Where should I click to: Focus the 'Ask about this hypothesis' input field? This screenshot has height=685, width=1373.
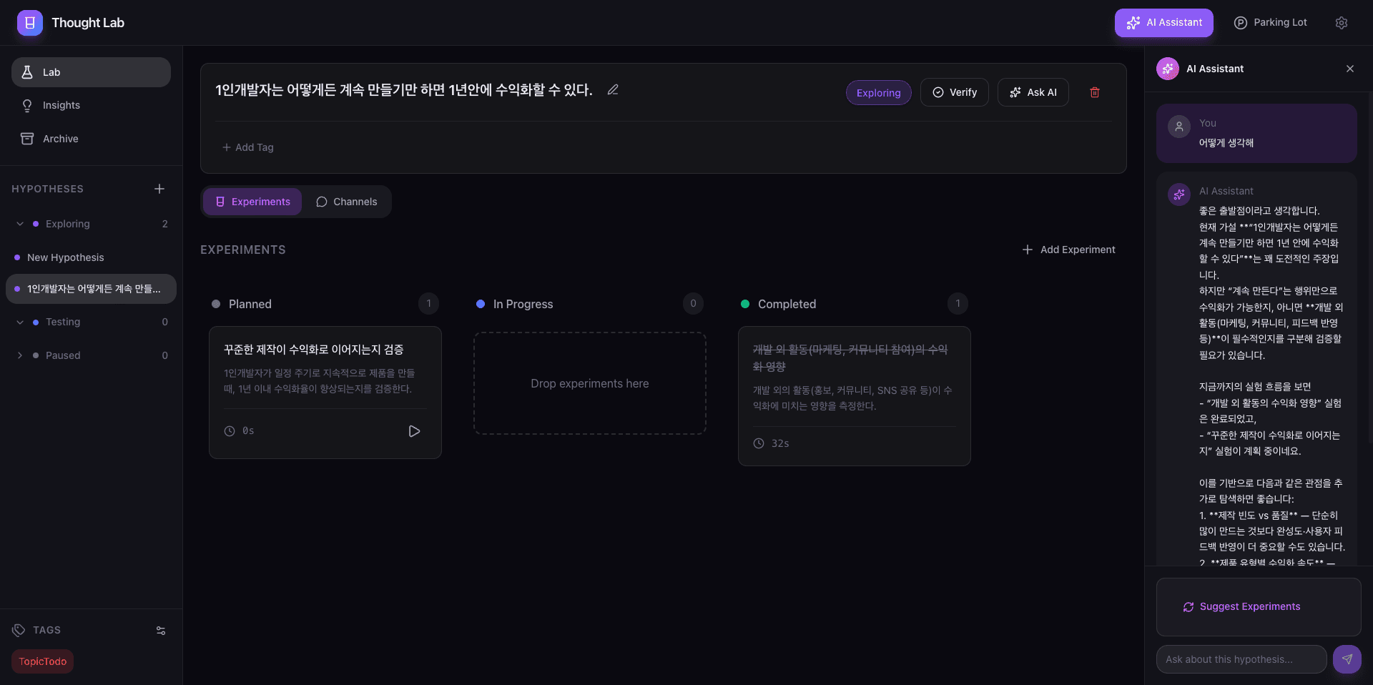(x=1241, y=659)
